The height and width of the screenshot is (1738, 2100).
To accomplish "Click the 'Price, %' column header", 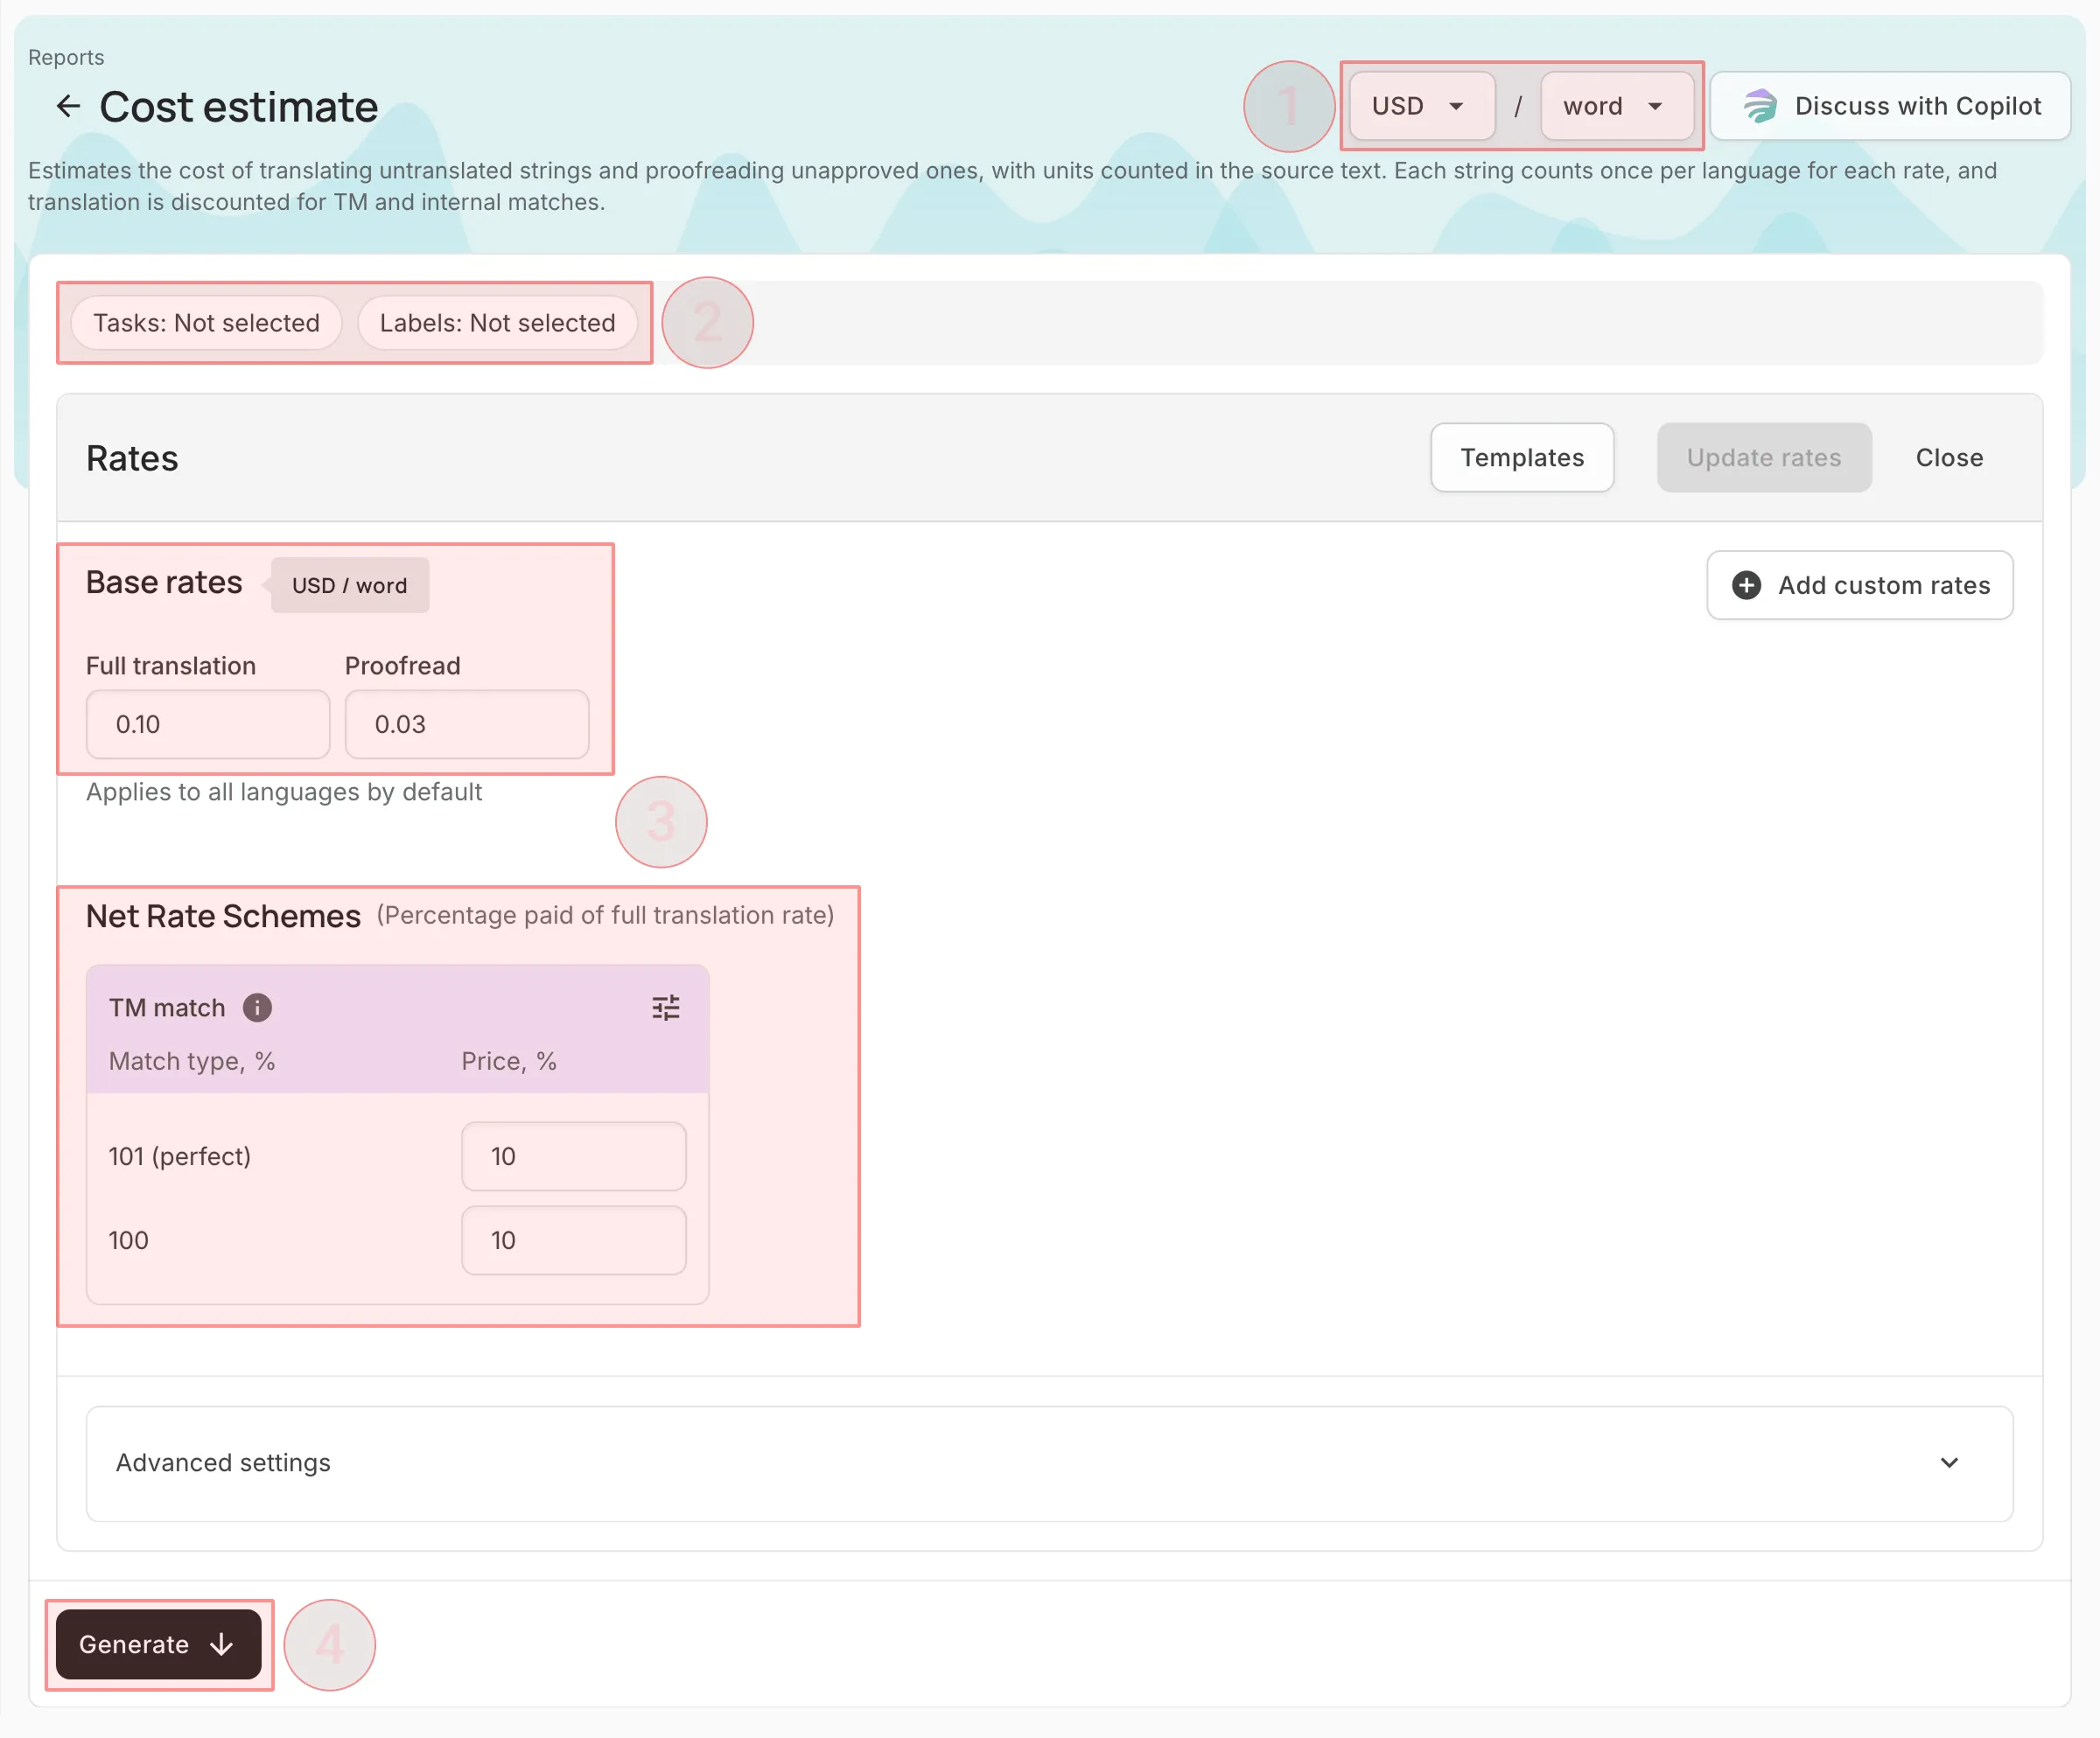I will tap(509, 1061).
